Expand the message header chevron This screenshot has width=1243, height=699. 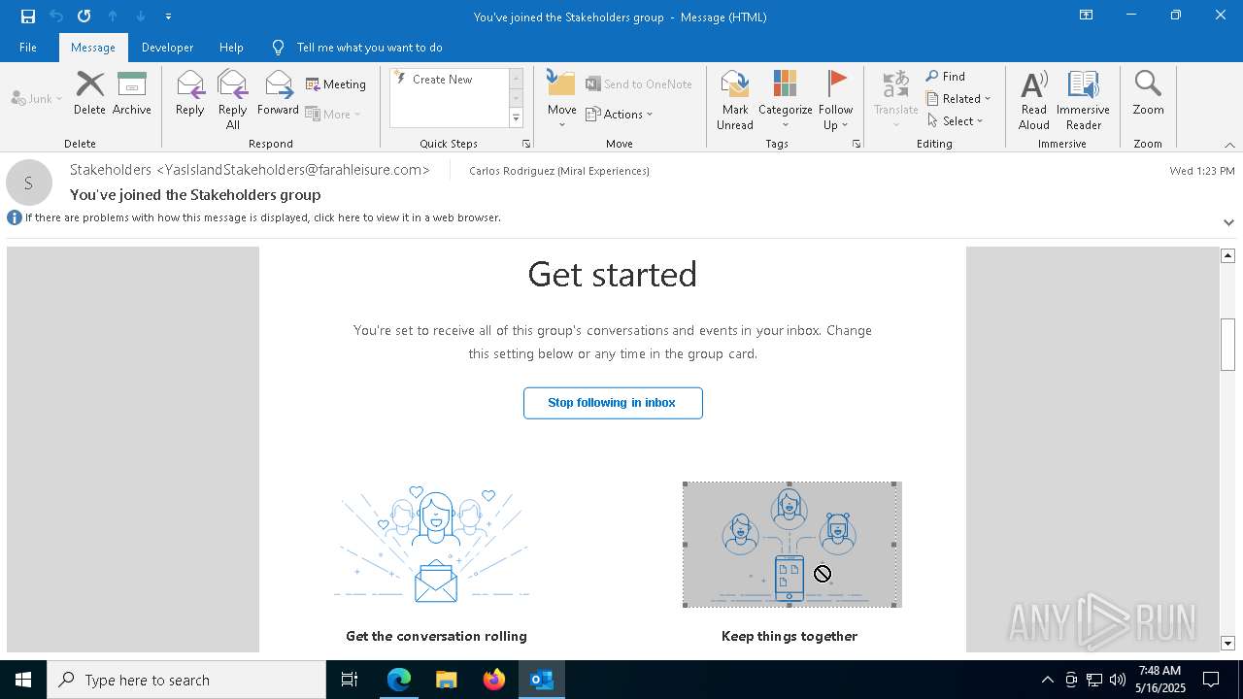click(1228, 222)
